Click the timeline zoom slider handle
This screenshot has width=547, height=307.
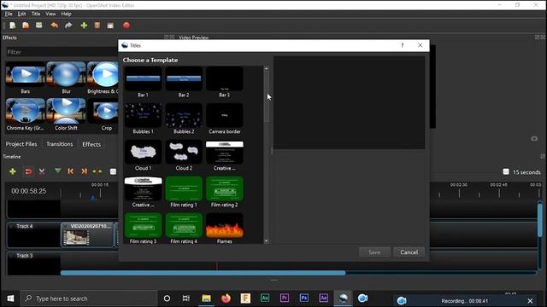(x=506, y=171)
